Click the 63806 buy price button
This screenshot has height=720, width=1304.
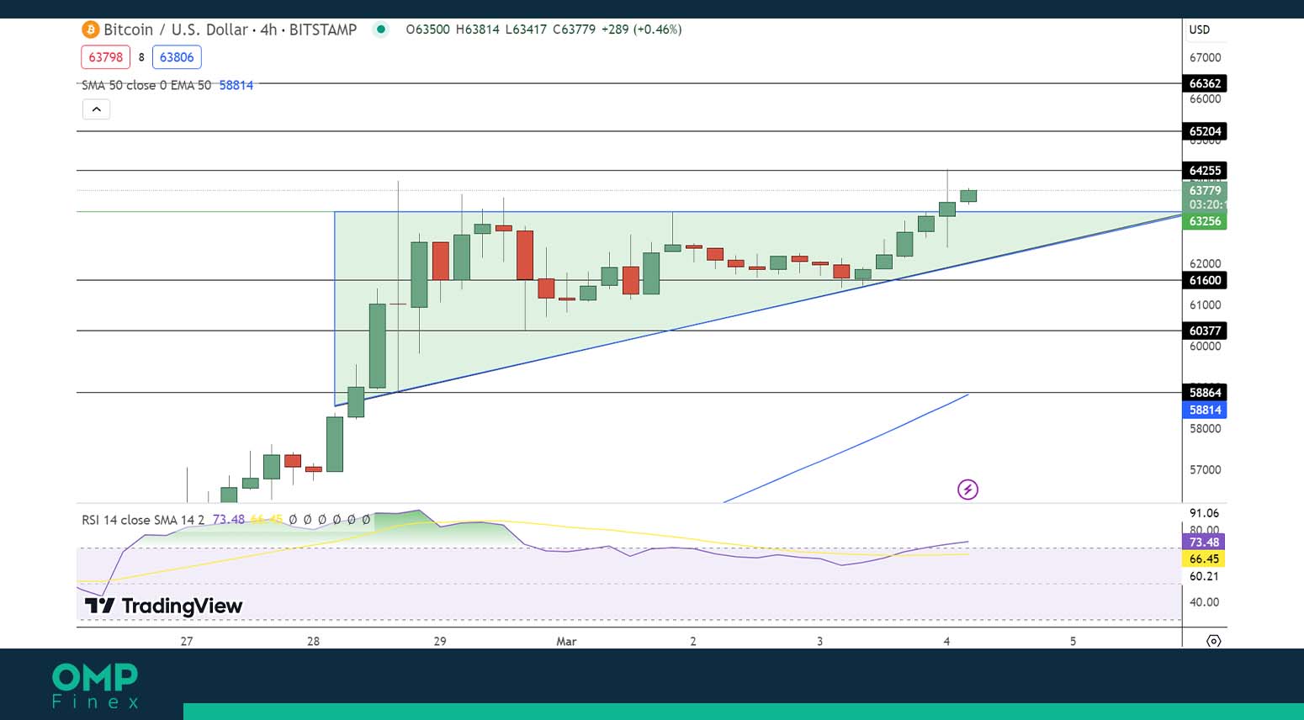tap(177, 57)
